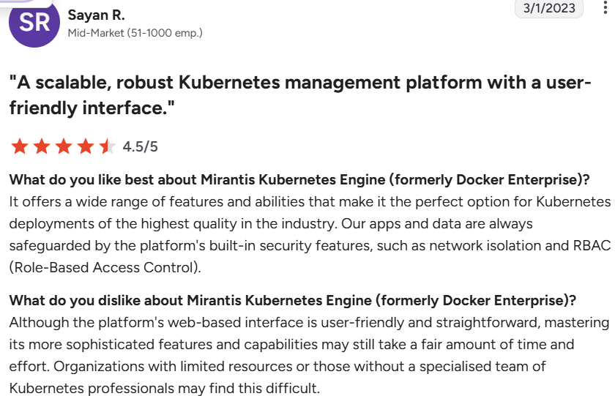615x396 pixels.
Task: Open reviewer profile Sayan R.
Action: tap(97, 15)
